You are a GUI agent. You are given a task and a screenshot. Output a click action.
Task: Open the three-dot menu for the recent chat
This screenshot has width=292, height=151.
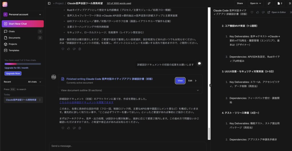(40, 100)
